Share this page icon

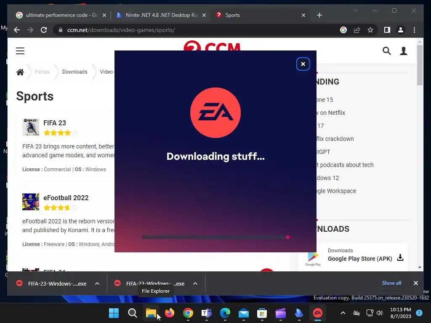[357, 30]
